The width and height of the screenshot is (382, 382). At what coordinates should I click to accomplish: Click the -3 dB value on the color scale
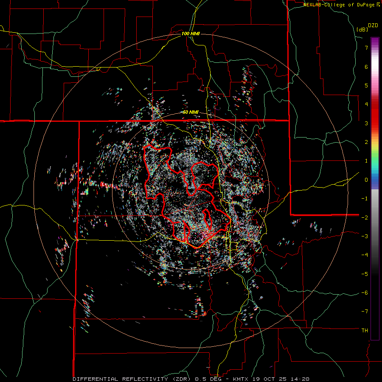tap(365, 236)
